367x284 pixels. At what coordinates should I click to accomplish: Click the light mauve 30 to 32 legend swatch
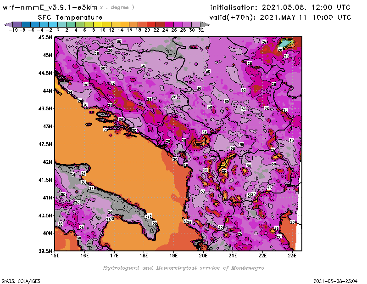196,24
